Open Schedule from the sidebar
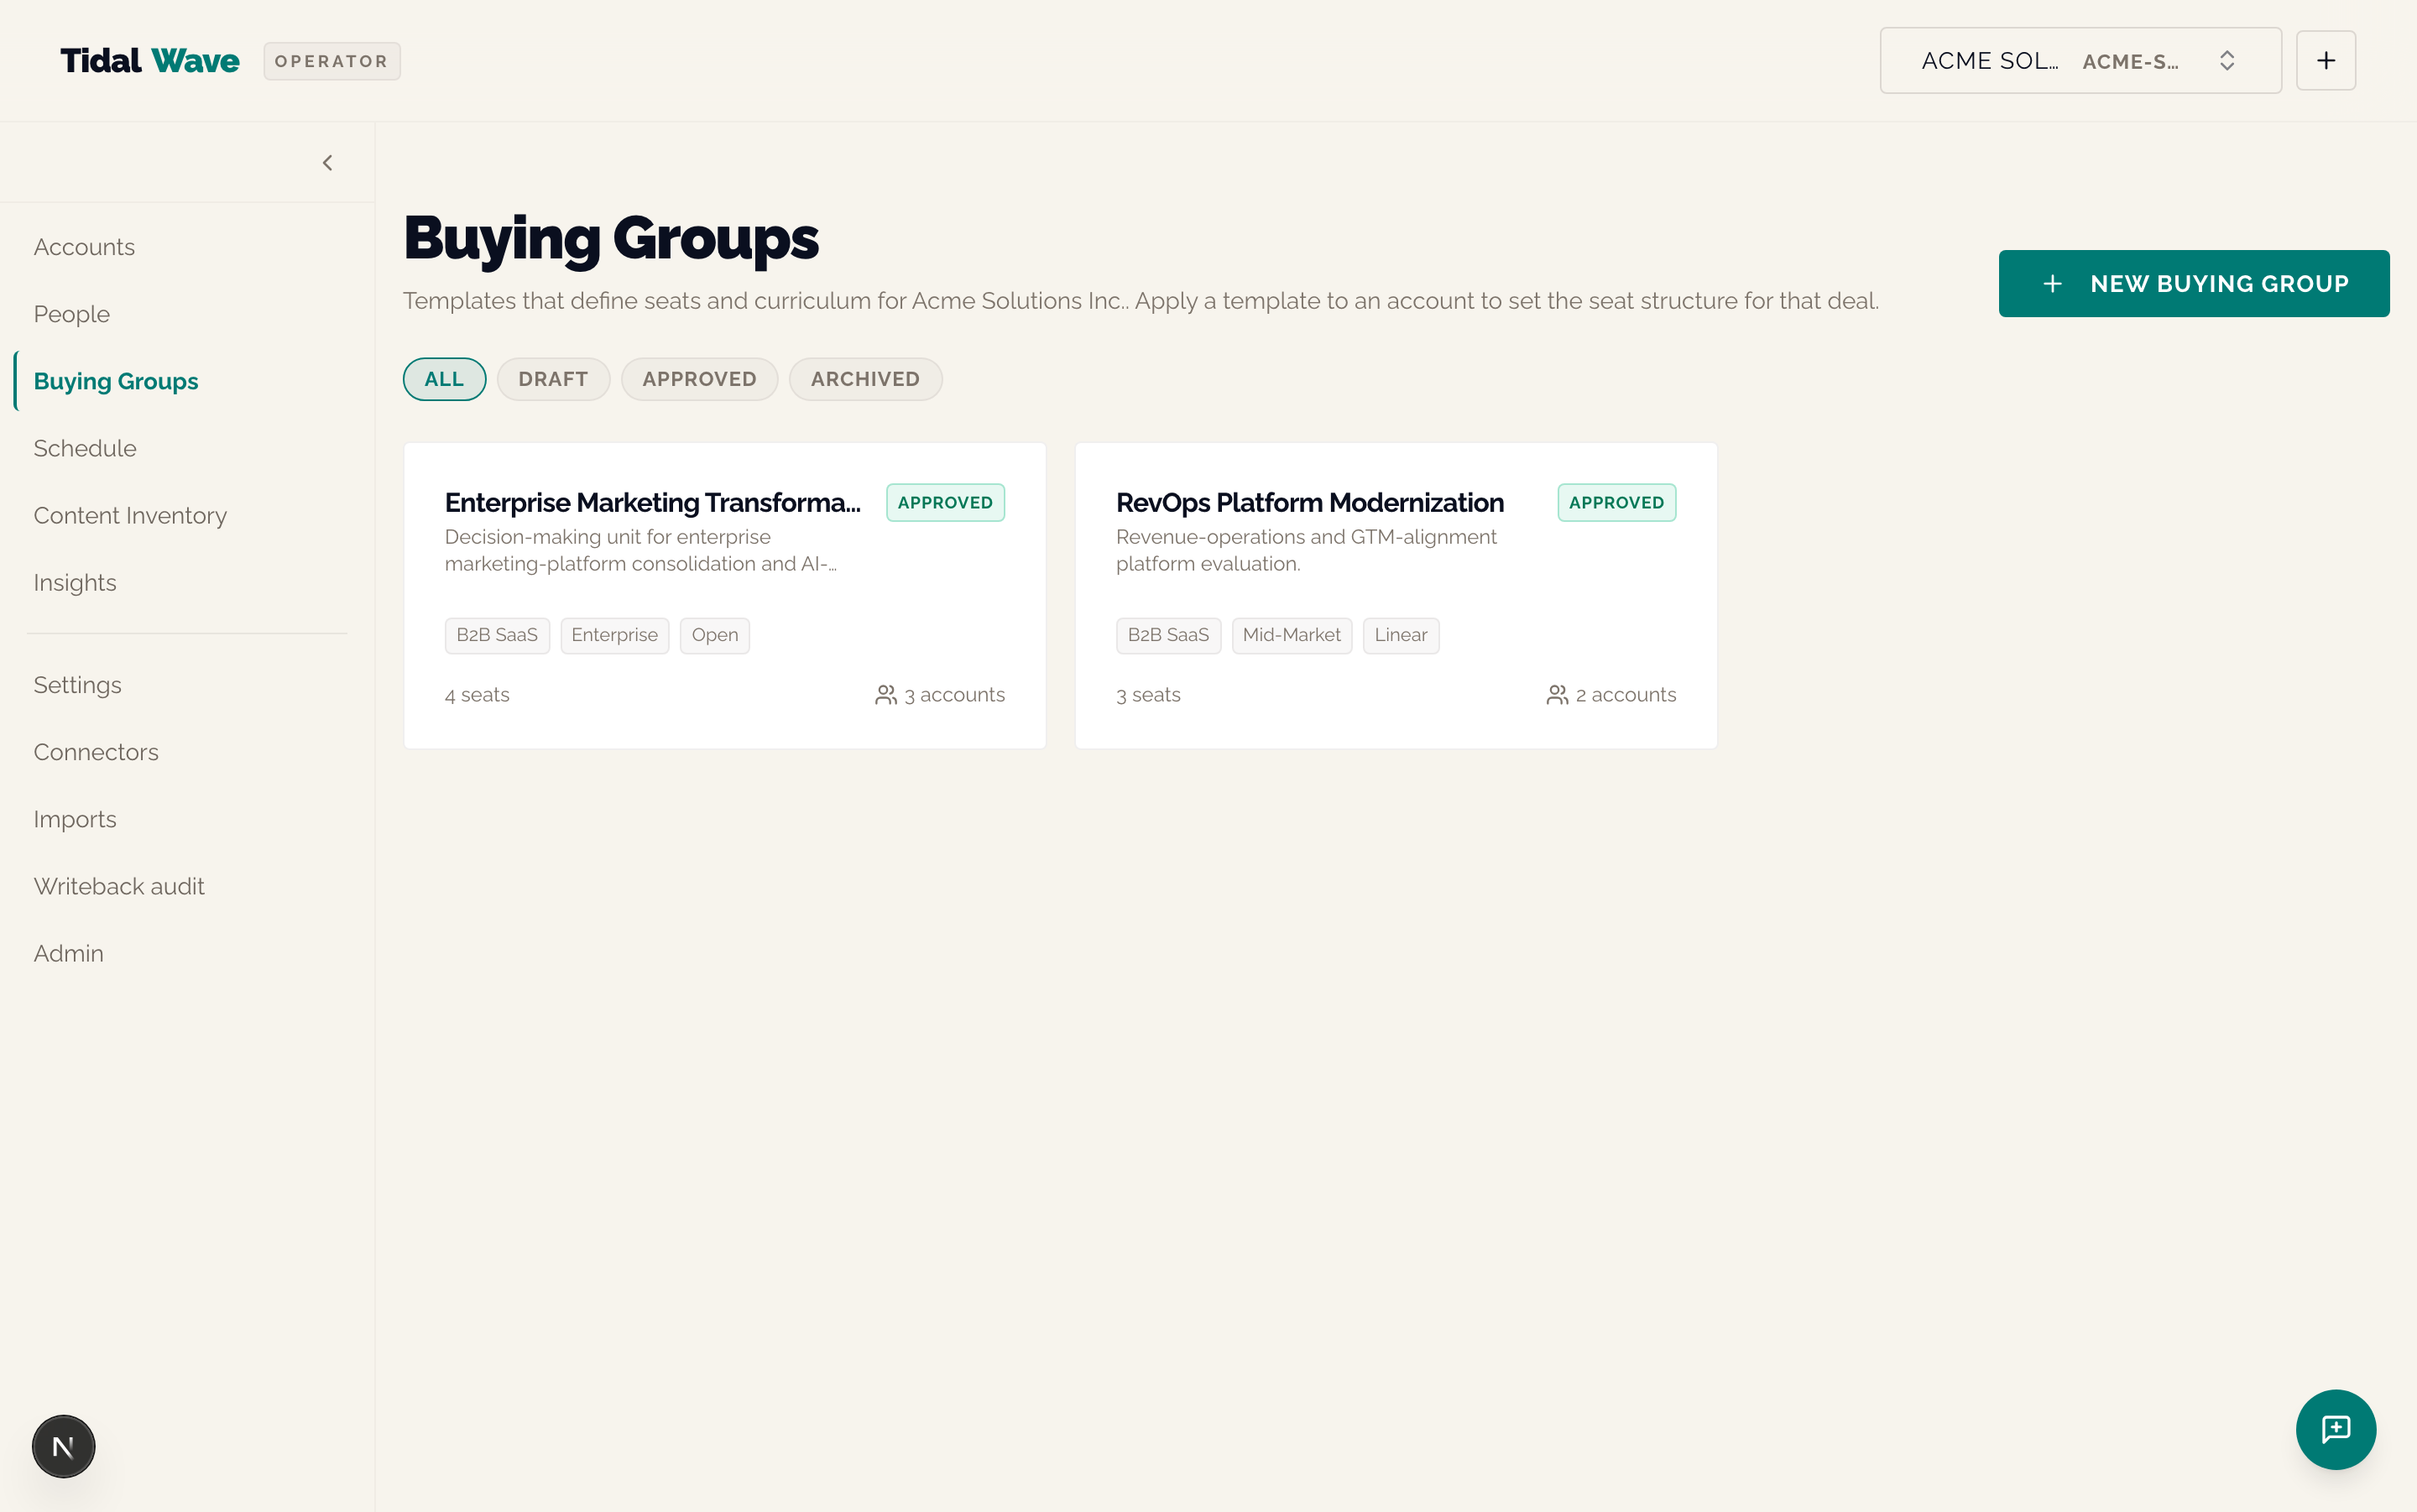Screen dimensions: 2417x1512 (x=85, y=448)
